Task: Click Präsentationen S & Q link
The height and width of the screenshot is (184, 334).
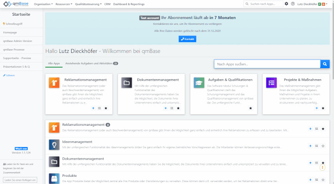Action: 16,67
